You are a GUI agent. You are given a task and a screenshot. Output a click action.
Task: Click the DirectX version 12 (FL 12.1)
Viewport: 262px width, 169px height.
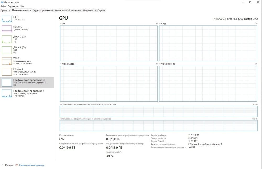pyautogui.click(x=193, y=141)
